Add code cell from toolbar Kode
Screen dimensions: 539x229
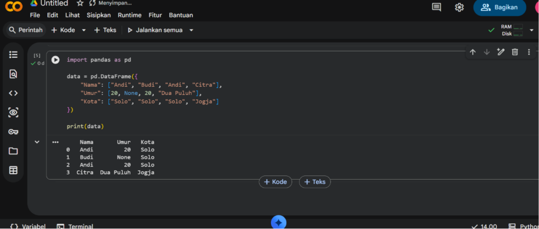[x=63, y=30]
